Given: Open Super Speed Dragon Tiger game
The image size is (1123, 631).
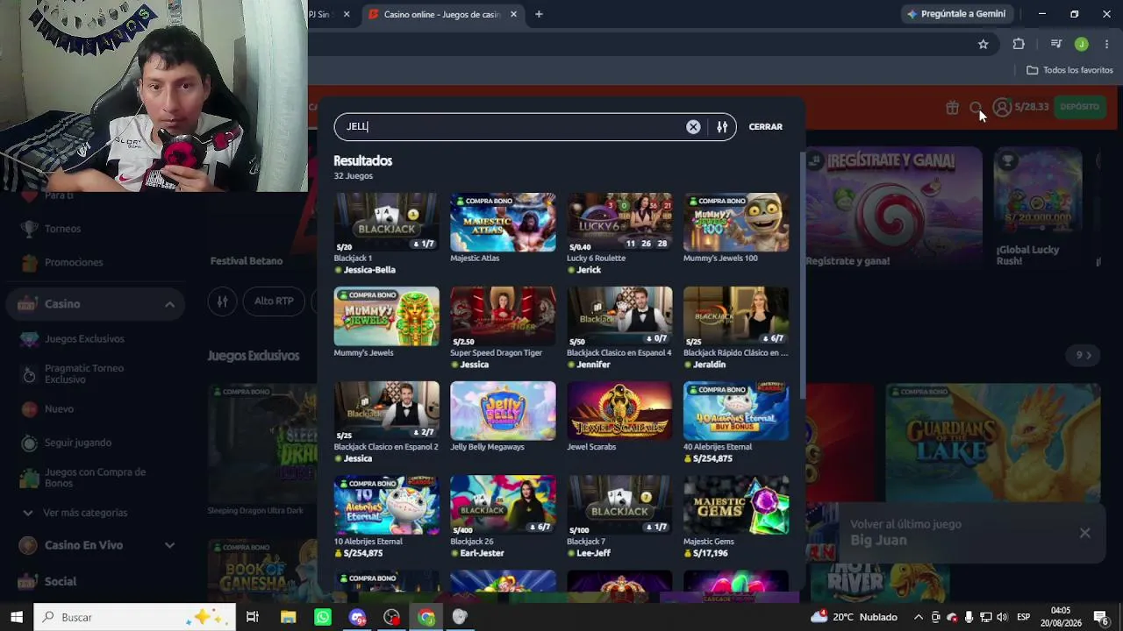Looking at the screenshot, I should click(503, 316).
